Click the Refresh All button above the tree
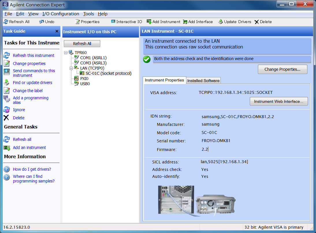316x233 pixels. tap(82, 44)
